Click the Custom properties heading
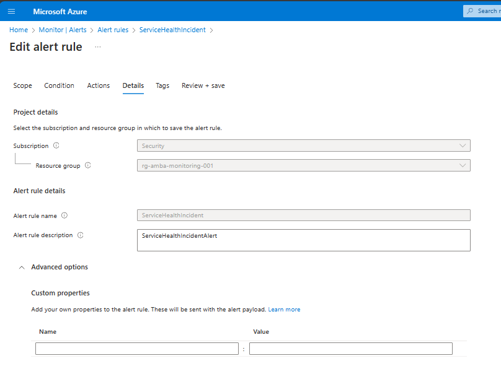Viewport: 501px width, 387px height. point(60,293)
